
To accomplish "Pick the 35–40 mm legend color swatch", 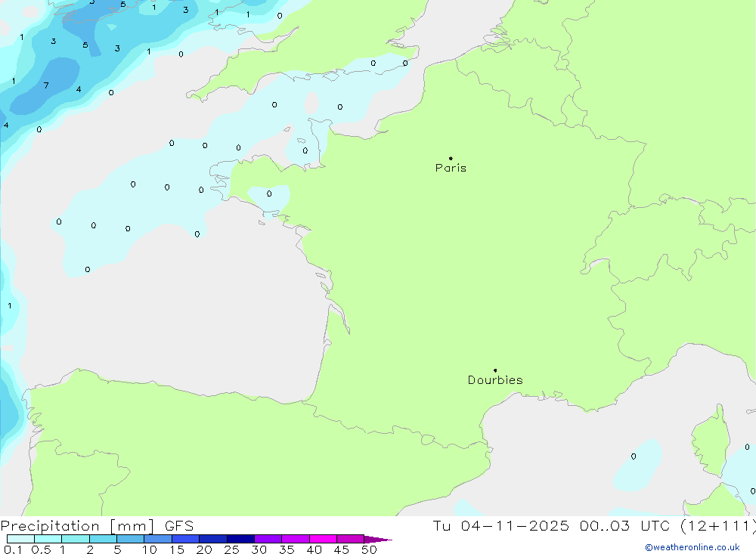I will pyautogui.click(x=295, y=539).
